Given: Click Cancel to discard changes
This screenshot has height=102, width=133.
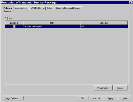Looking at the screenshot, I should pyautogui.click(x=96, y=98).
